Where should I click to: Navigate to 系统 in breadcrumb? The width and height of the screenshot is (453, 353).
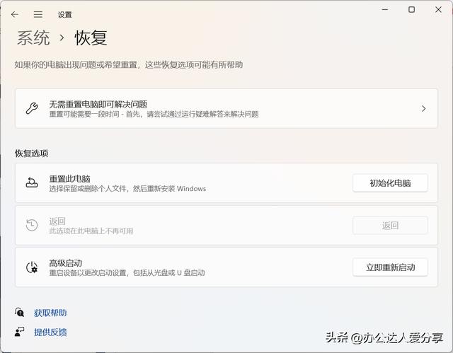coord(33,37)
